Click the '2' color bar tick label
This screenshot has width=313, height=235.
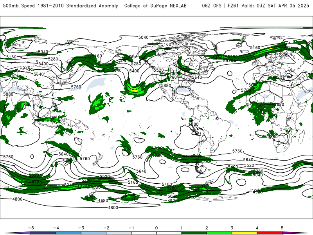tap(207, 228)
